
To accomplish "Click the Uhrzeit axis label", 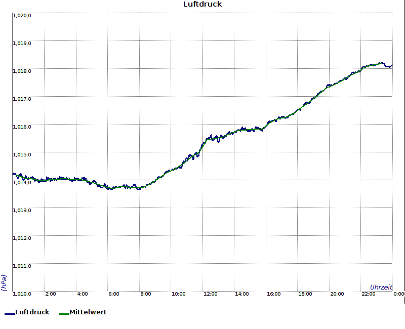I will click(381, 287).
